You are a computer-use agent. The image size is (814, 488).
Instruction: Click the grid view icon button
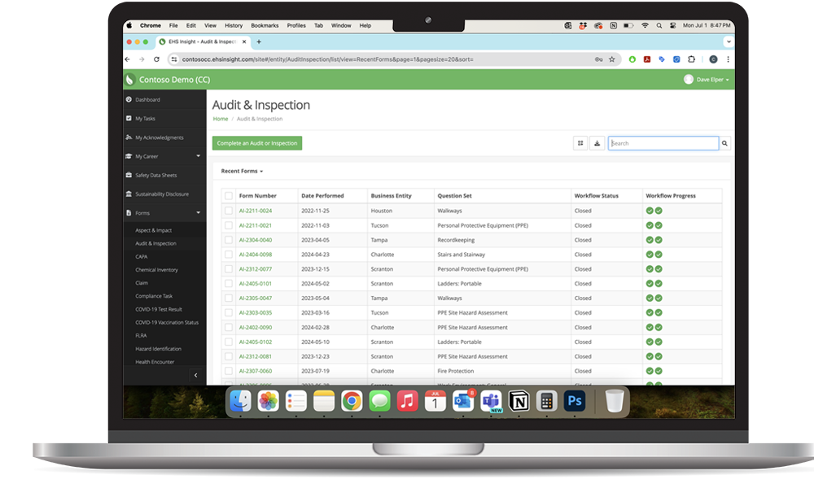click(580, 143)
